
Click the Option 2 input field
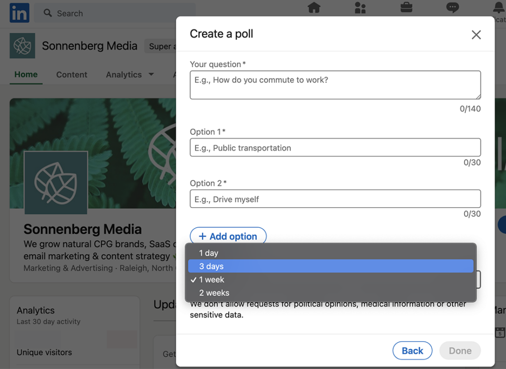(x=336, y=199)
